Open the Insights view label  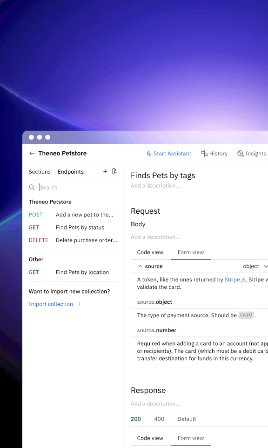(x=256, y=154)
